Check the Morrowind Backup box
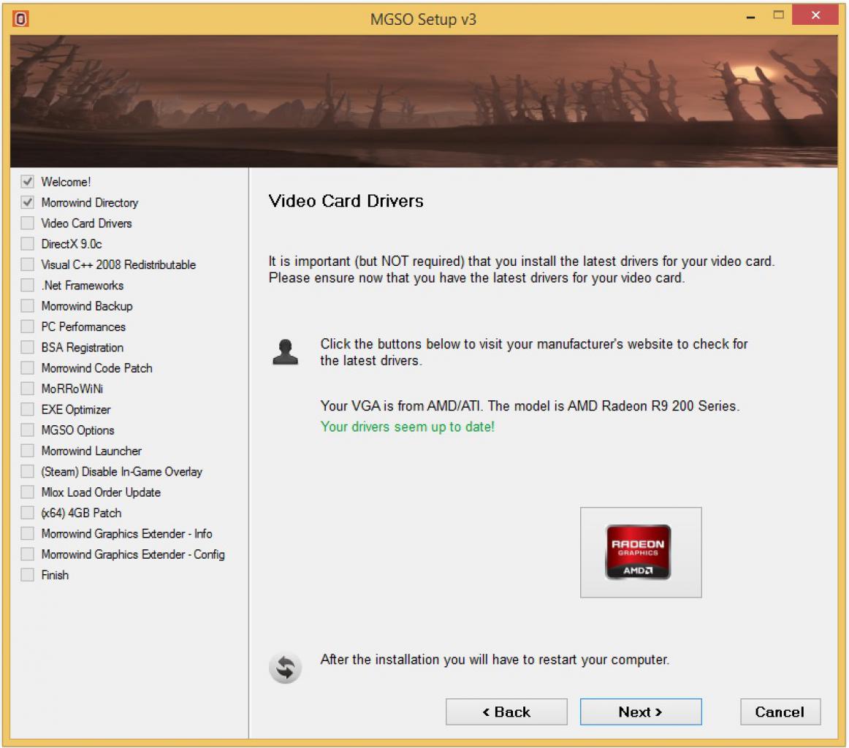This screenshot has width=849, height=748. [x=27, y=306]
